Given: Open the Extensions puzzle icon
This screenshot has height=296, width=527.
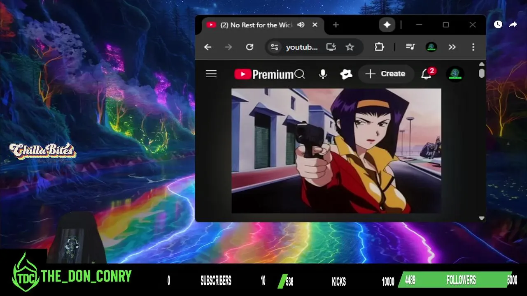Looking at the screenshot, I should pyautogui.click(x=379, y=47).
